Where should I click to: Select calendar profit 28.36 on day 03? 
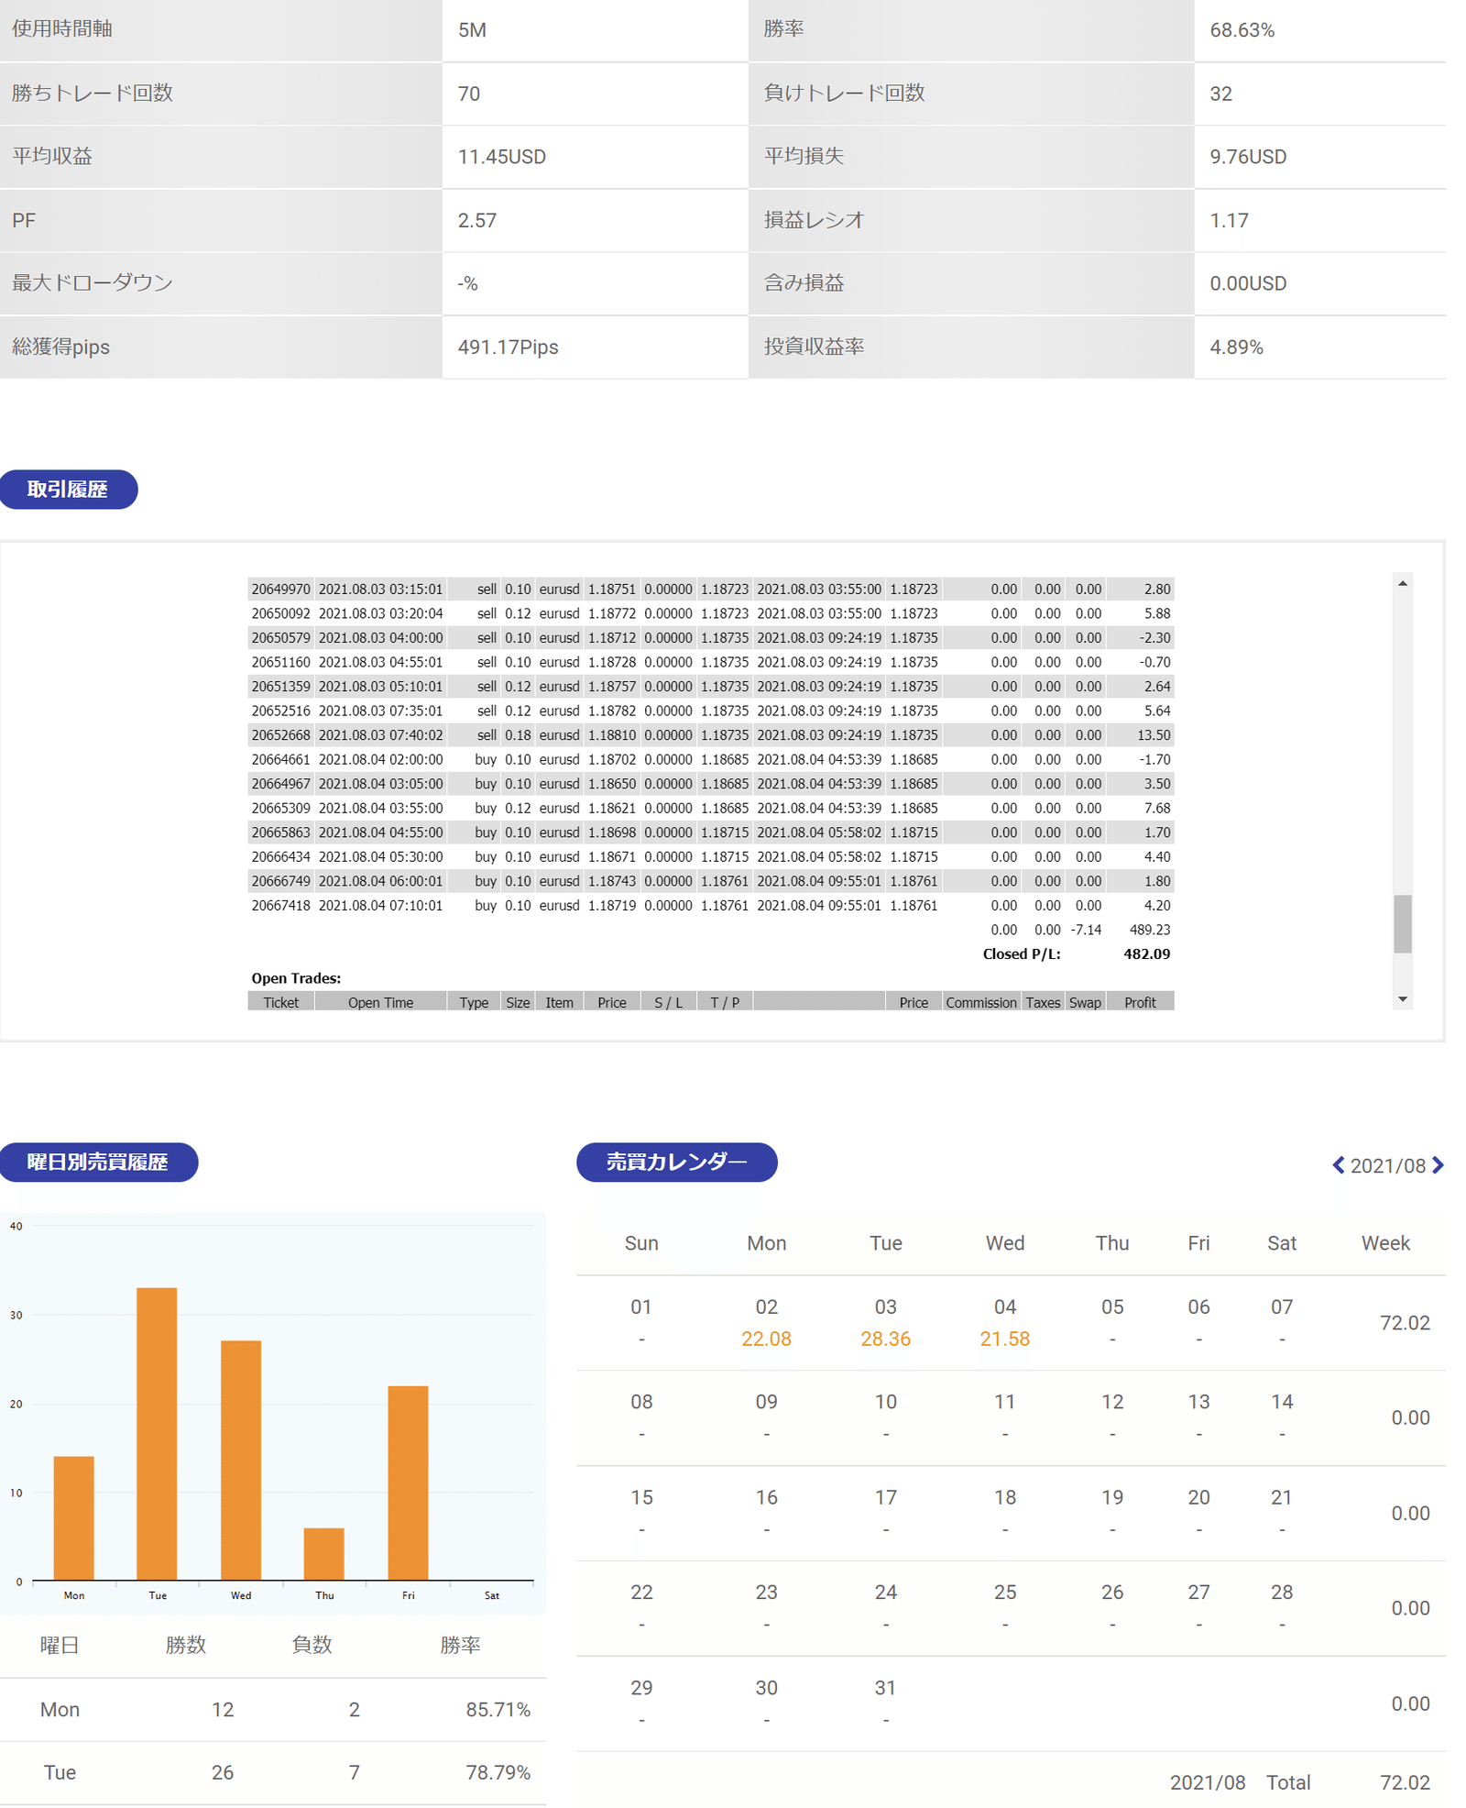click(x=886, y=1339)
